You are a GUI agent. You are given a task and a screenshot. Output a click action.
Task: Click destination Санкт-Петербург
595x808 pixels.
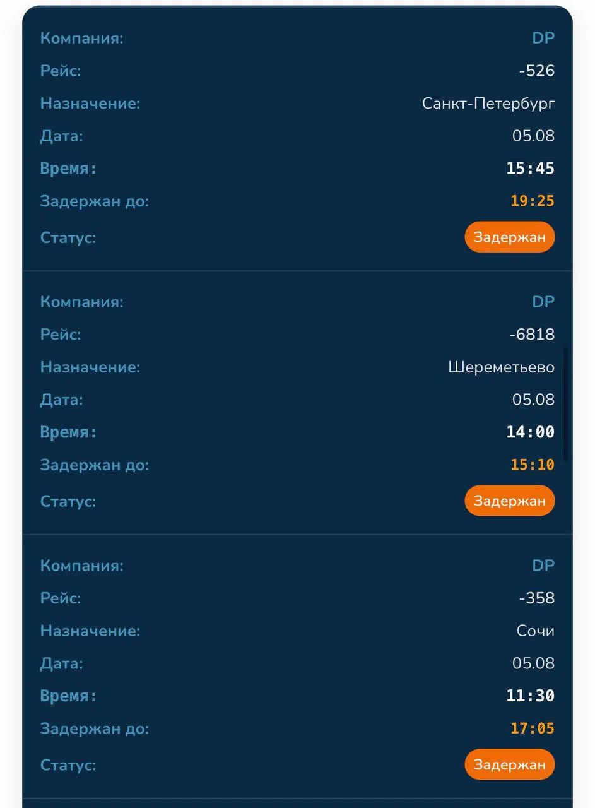point(488,104)
